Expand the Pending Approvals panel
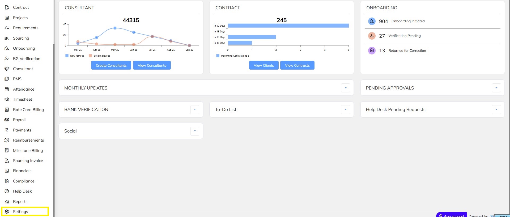 click(496, 88)
